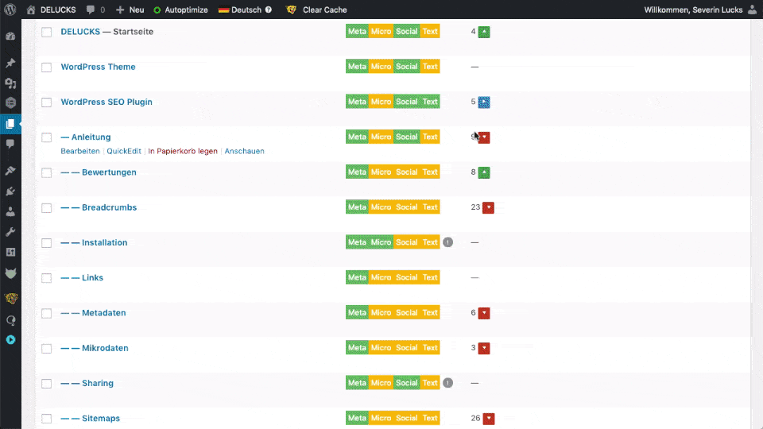Click Anschauen under Anleitung
Image resolution: width=763 pixels, height=429 pixels.
tap(244, 151)
